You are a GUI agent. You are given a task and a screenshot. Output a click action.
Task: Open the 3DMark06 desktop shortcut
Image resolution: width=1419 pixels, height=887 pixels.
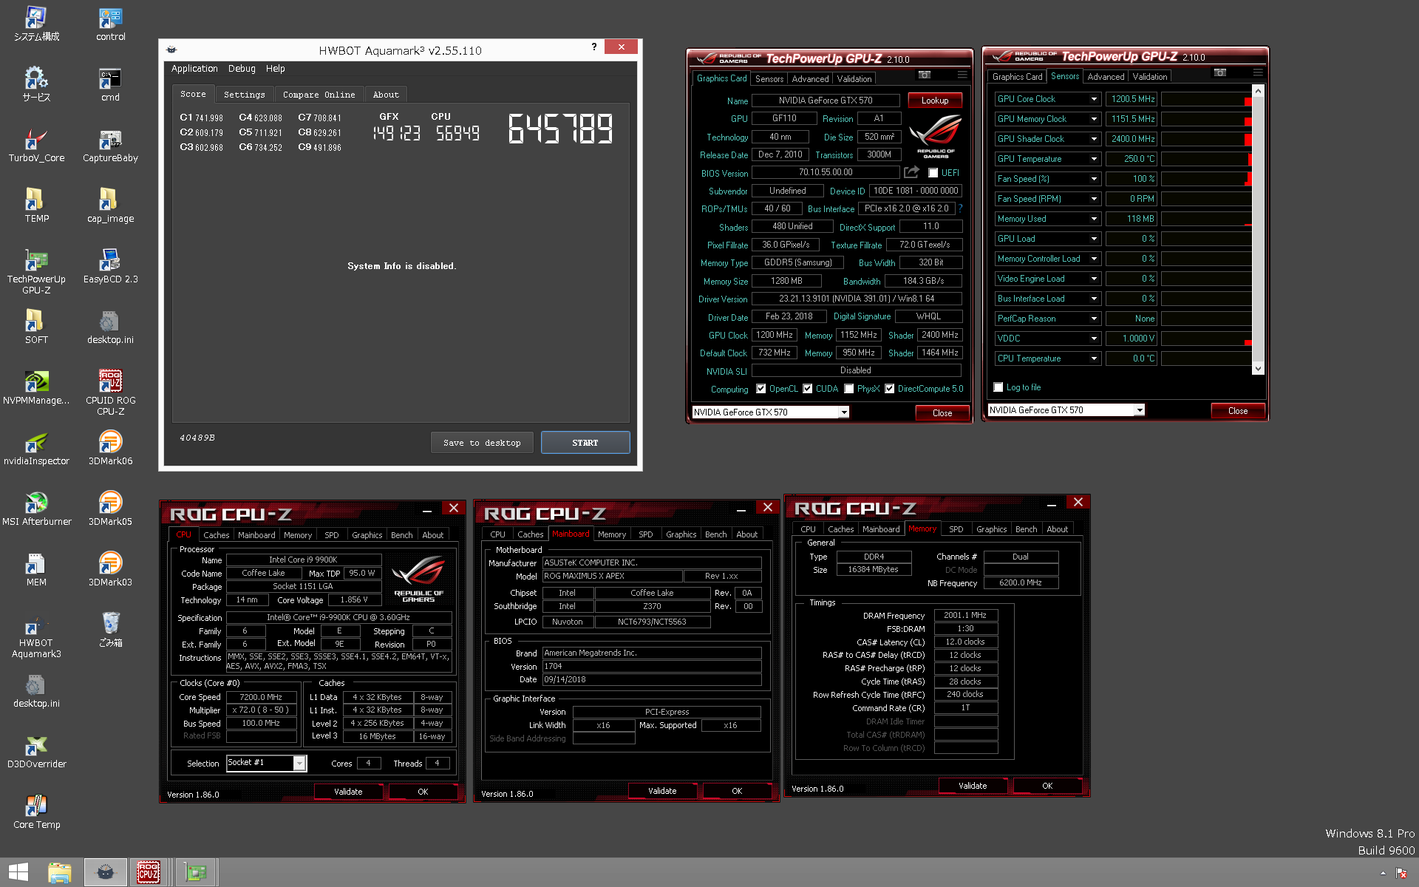coord(110,449)
